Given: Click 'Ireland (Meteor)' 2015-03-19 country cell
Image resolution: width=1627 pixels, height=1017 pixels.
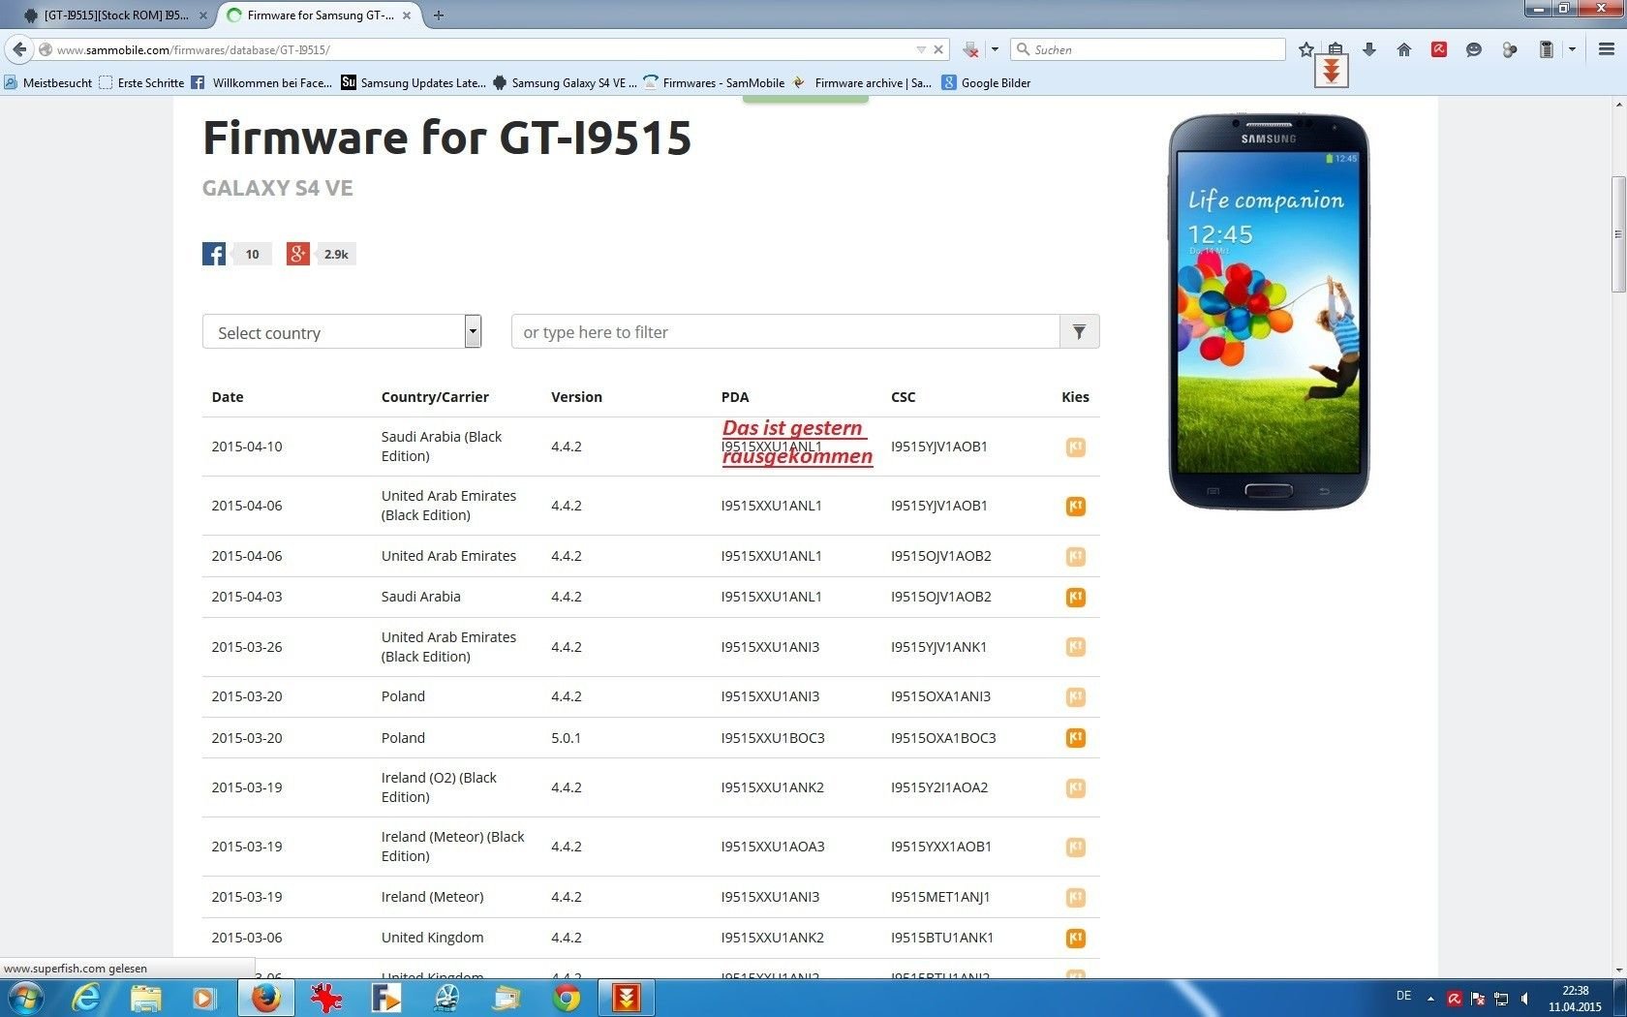Looking at the screenshot, I should [x=433, y=897].
